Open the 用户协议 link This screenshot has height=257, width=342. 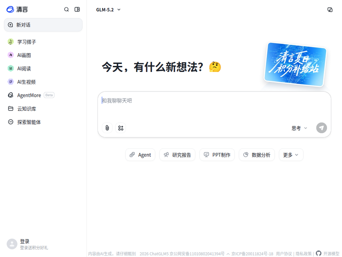coord(284,254)
